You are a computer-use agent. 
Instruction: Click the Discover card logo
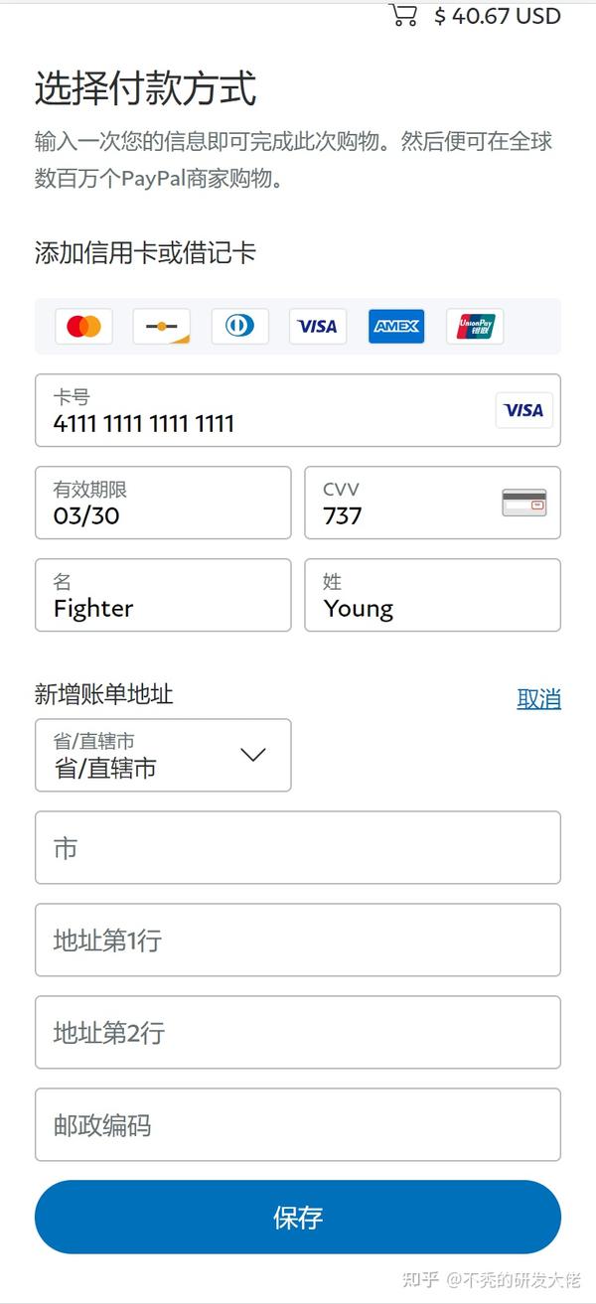pyautogui.click(x=161, y=326)
